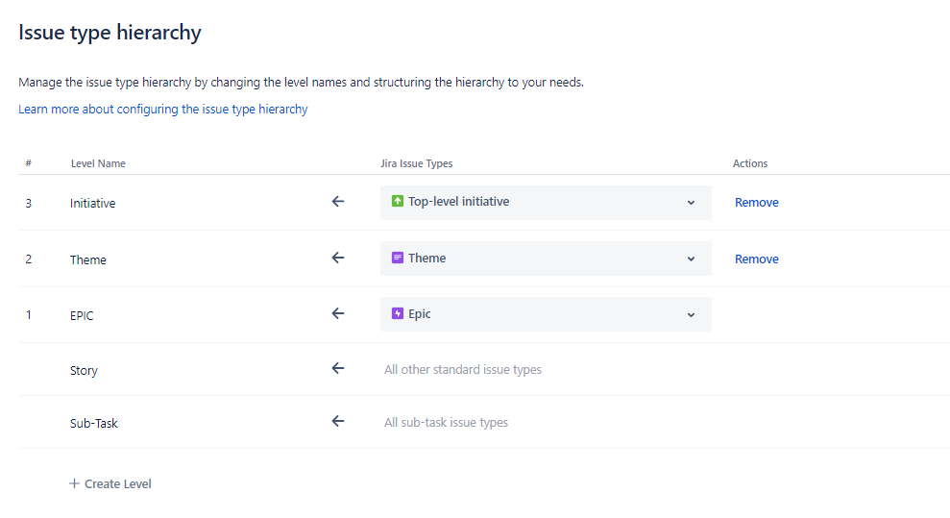The image size is (950, 518).
Task: Expand the Theme issue type dropdown chevron
Action: [x=691, y=259]
